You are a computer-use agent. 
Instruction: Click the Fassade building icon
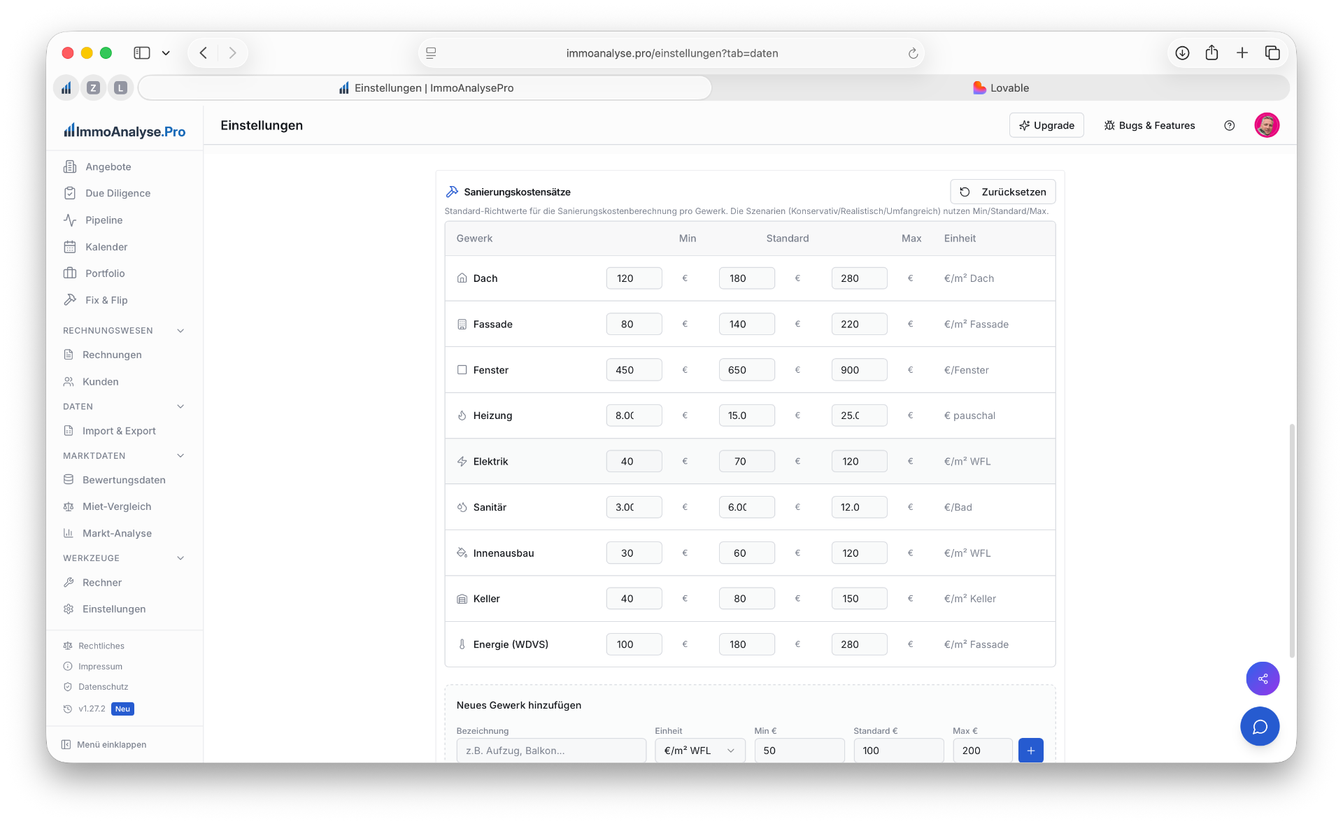tap(462, 324)
